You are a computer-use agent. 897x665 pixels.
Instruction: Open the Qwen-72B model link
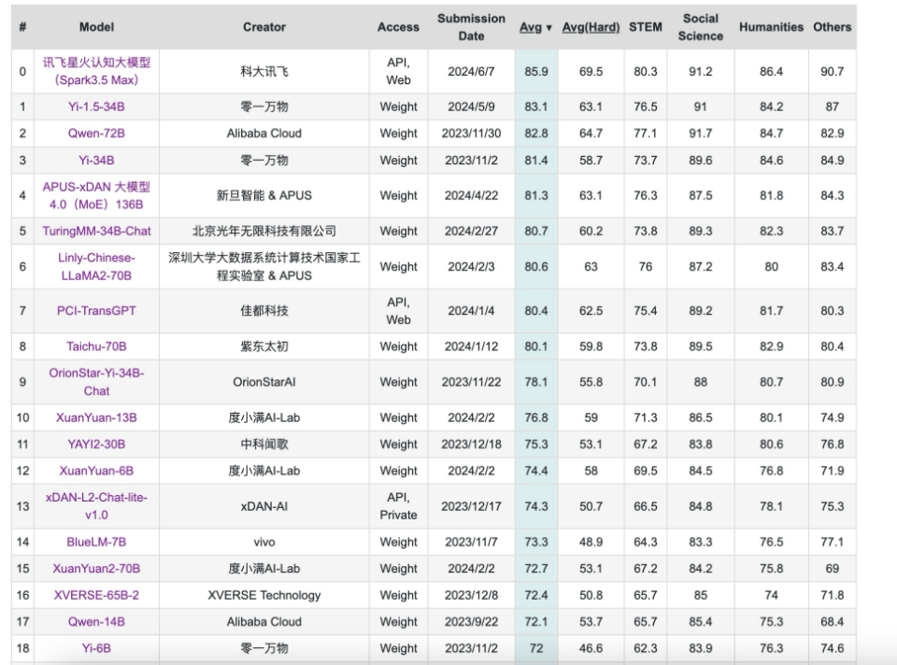(x=94, y=133)
